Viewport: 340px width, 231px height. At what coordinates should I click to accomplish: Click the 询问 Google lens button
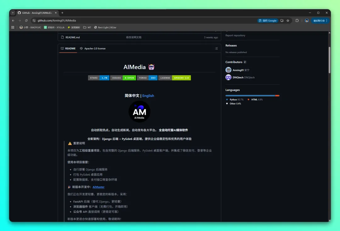pyautogui.click(x=268, y=20)
